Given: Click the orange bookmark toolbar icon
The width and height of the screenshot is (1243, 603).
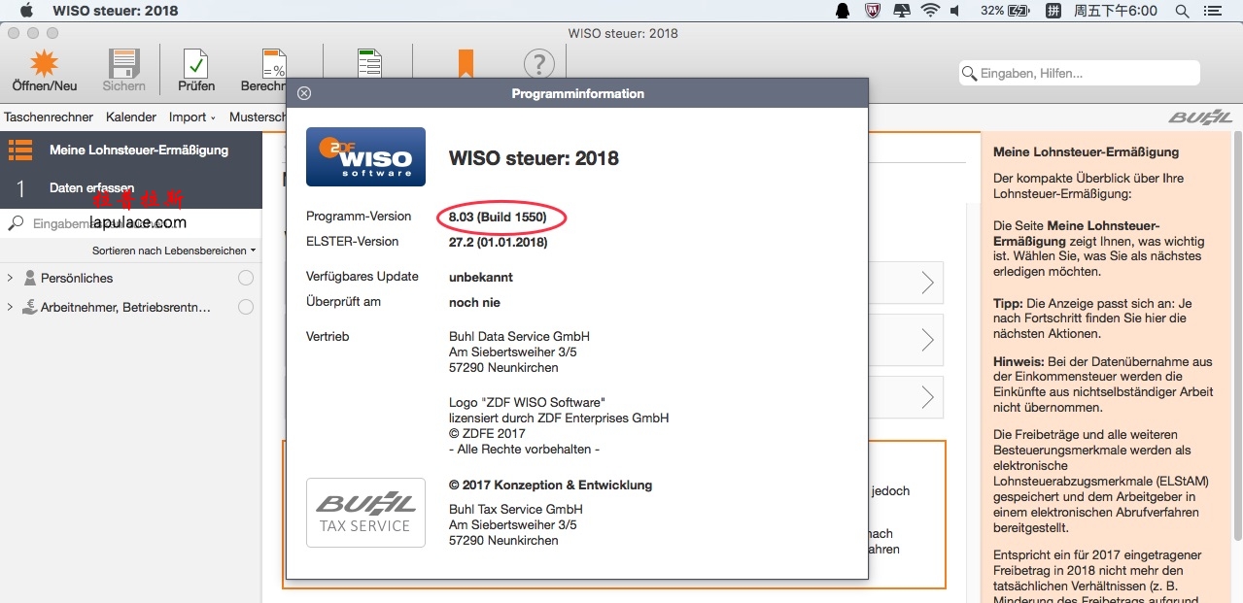Looking at the screenshot, I should click(x=466, y=63).
